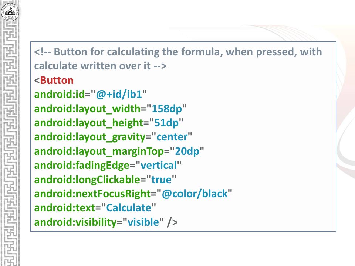Select the android:layout_gravity attribute
The width and height of the screenshot is (355, 266).
tap(90, 137)
